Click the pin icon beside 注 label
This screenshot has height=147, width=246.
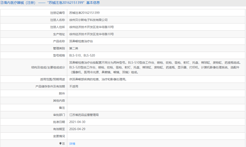(x=60, y=144)
